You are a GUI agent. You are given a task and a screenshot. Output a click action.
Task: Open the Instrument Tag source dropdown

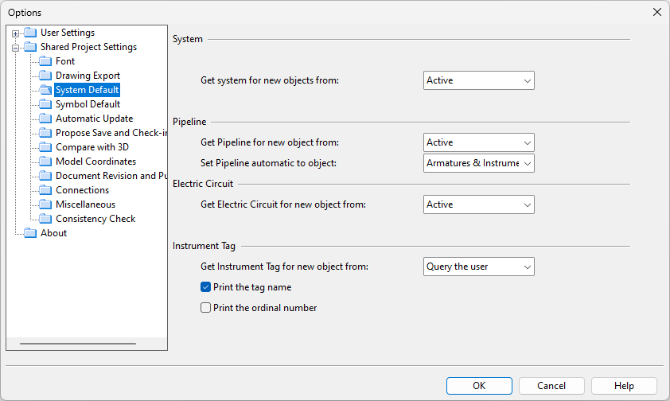point(478,267)
